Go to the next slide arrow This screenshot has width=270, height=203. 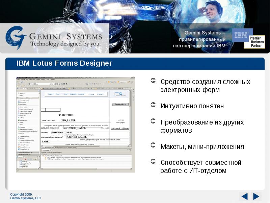256,196
